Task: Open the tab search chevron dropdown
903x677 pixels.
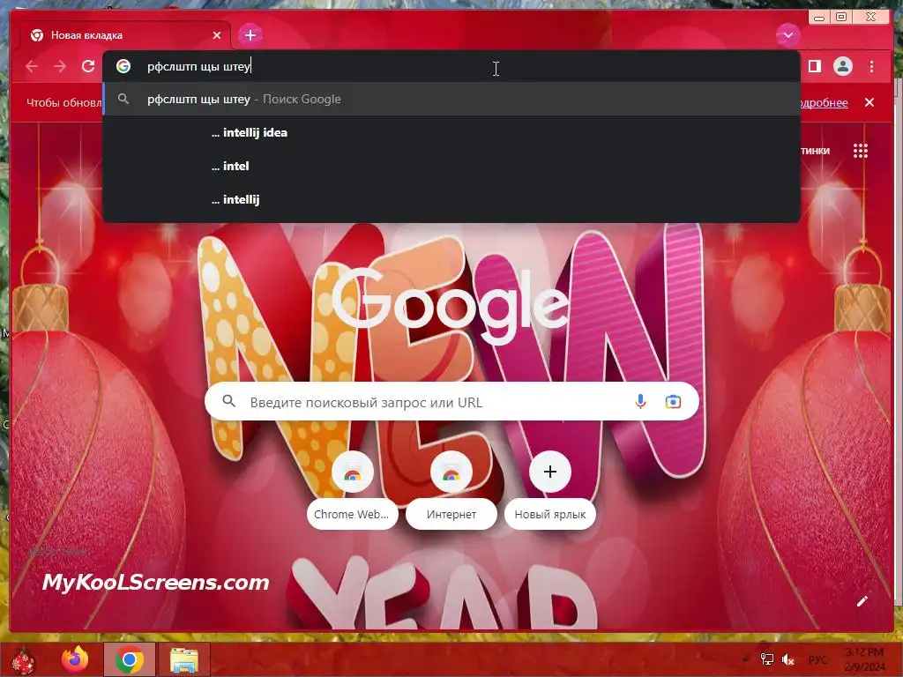Action: tap(787, 35)
